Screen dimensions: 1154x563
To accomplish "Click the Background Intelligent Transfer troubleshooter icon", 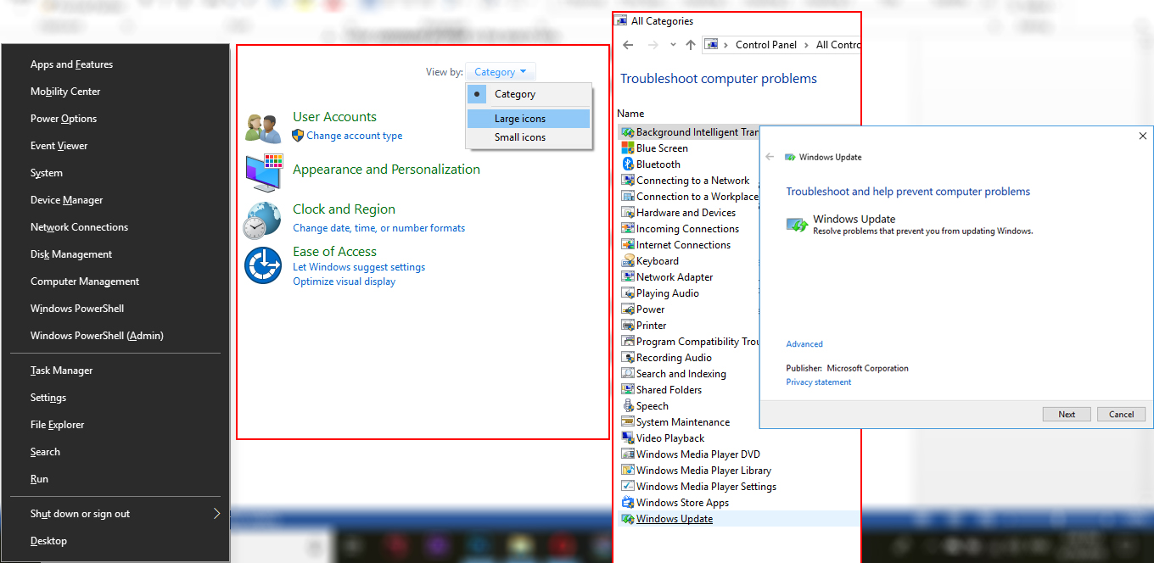I will pos(628,132).
